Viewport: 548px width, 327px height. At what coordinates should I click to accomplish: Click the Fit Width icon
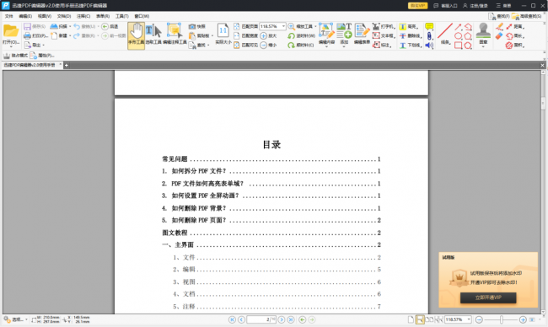(237, 35)
